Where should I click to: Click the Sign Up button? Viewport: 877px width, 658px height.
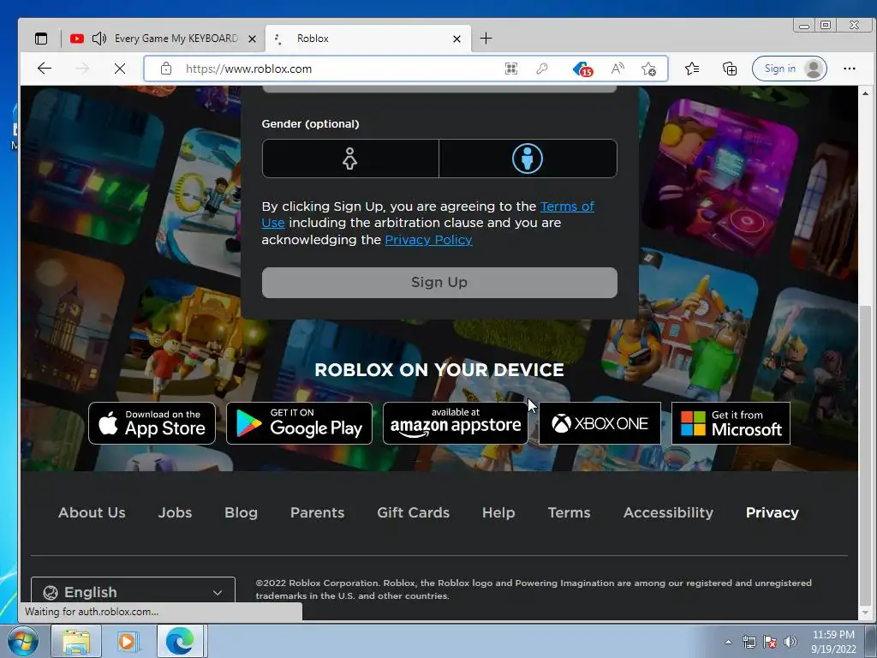[439, 283]
